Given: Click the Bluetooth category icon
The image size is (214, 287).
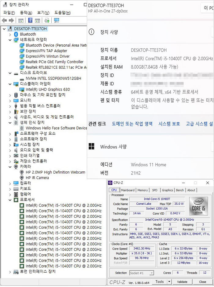Looking at the screenshot, I should click(16, 34).
